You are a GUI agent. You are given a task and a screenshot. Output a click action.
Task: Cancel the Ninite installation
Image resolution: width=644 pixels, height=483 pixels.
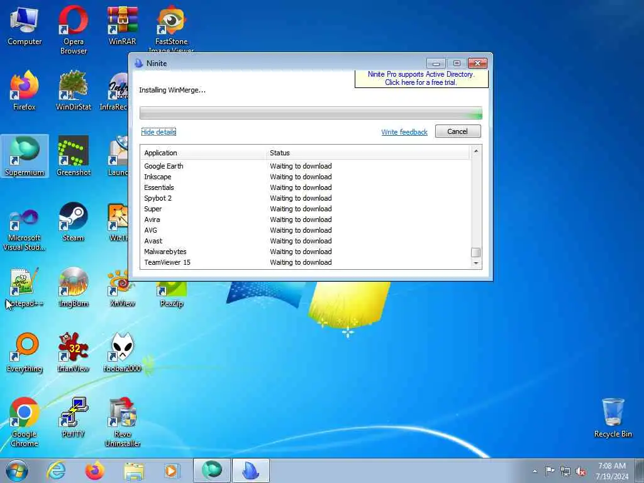[x=458, y=131]
